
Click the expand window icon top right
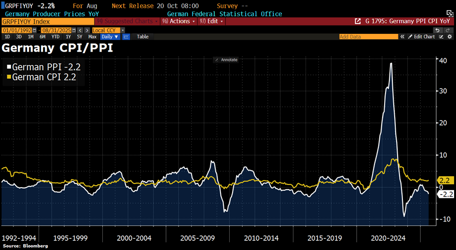pyautogui.click(x=450, y=13)
